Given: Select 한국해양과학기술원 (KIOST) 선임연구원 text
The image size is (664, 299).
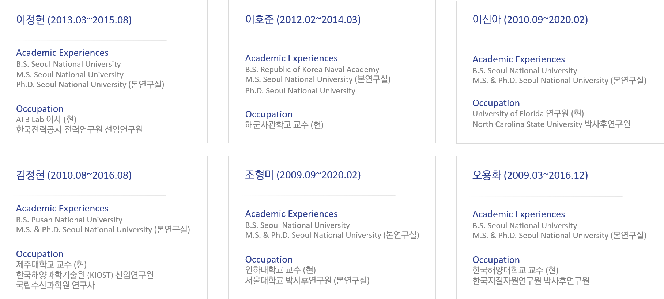Looking at the screenshot, I should coord(85,275).
